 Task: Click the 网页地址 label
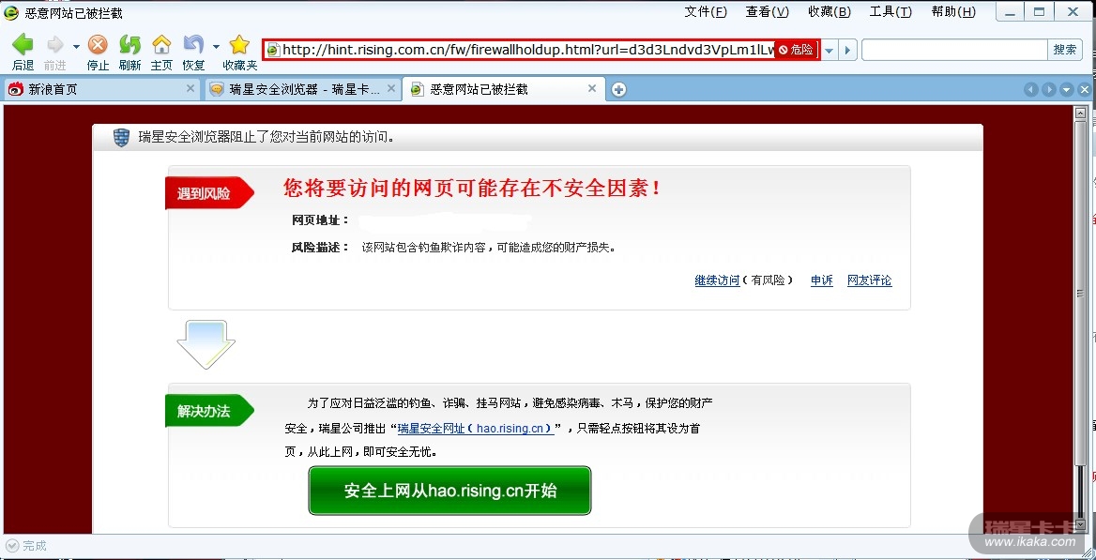(x=320, y=220)
